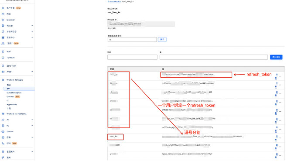The image size is (301, 161).
Task: Open the Discover lightbulb icon
Action: pos(3,20)
